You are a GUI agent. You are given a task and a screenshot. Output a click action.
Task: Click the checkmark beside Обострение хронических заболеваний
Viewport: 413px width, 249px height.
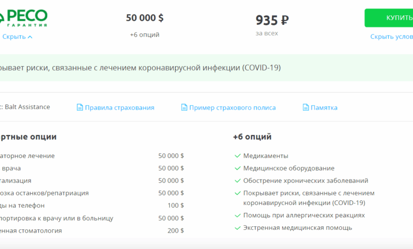(237, 181)
